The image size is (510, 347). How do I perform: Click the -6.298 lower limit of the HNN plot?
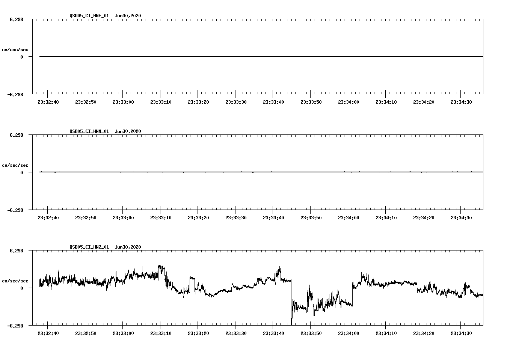(x=15, y=210)
